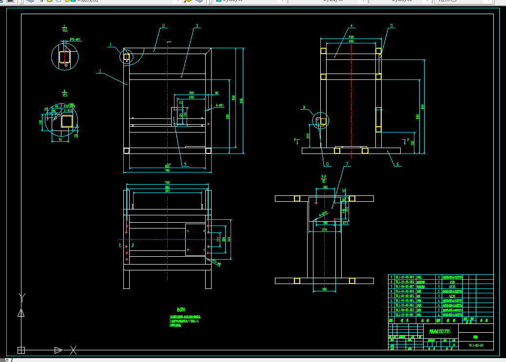Click the 581 dimension on plan view
506x362 pixels.
(167, 191)
